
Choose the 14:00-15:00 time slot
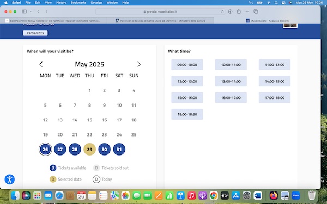coord(275,81)
